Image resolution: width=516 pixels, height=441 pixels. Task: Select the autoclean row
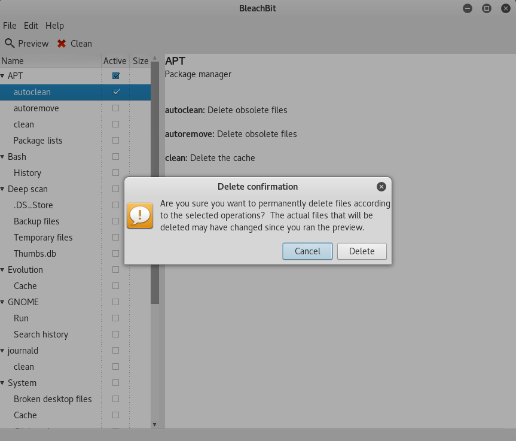click(75, 92)
